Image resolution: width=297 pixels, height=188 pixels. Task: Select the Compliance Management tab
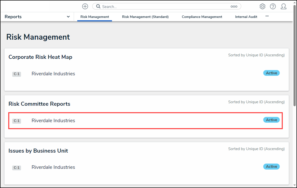pos(202,17)
